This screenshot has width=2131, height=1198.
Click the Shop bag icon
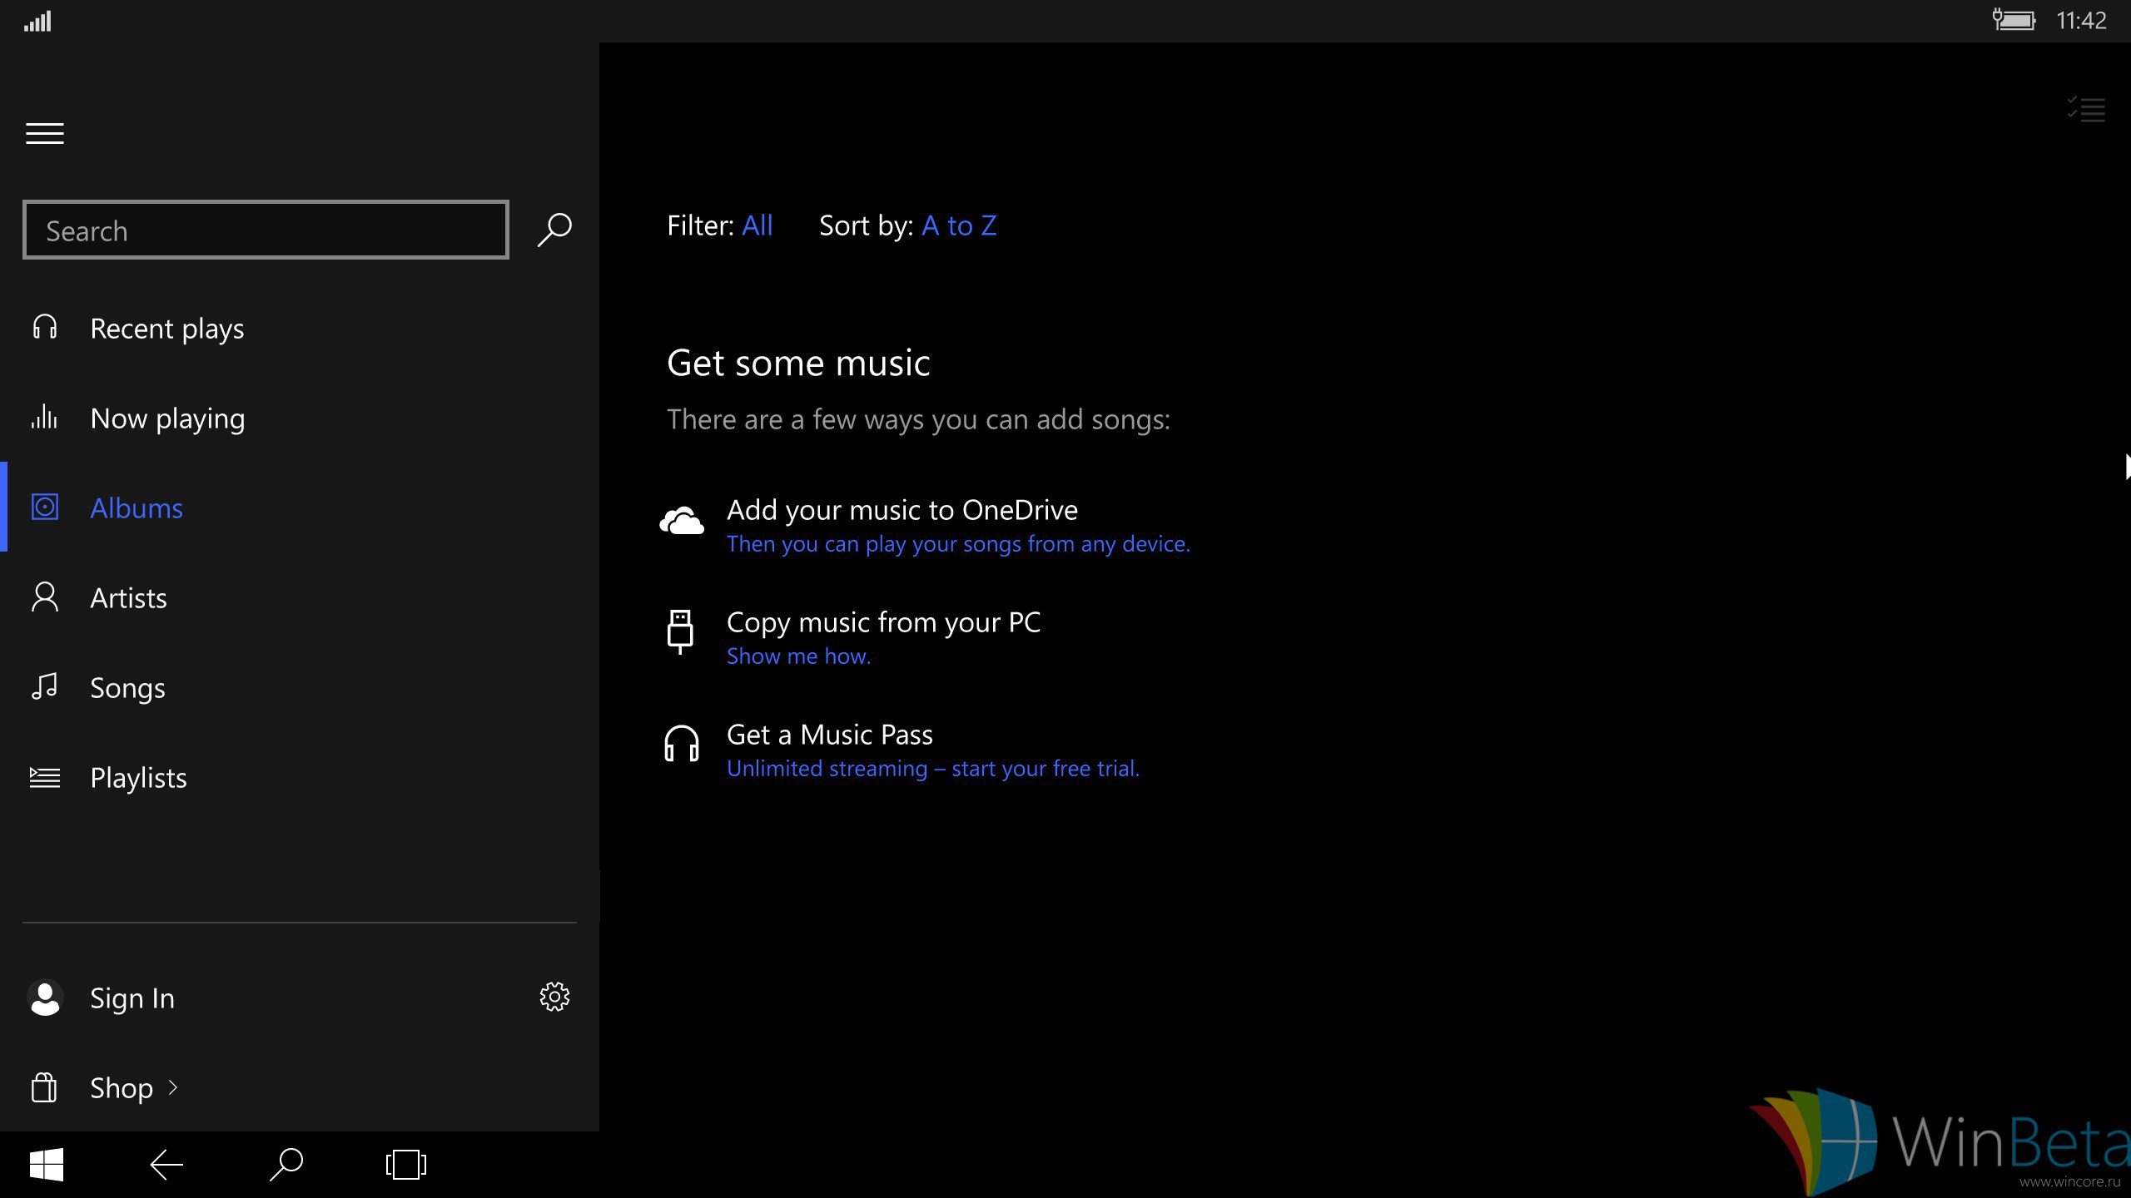coord(44,1087)
